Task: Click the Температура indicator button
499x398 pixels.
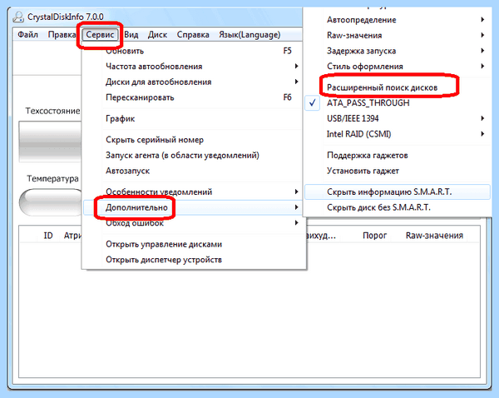Action: click(51, 202)
